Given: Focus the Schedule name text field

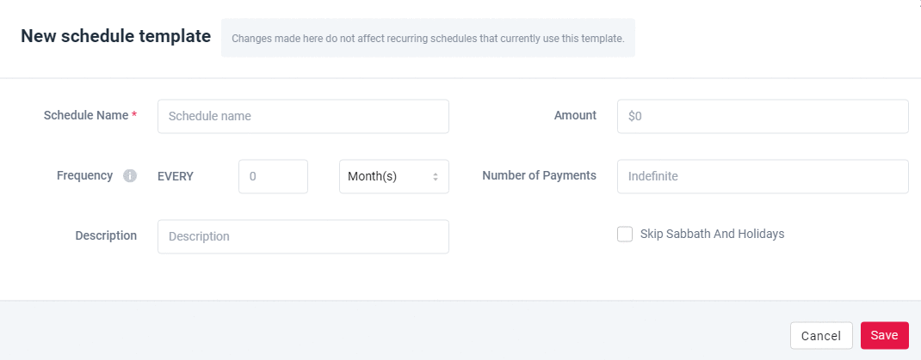Looking at the screenshot, I should tap(303, 116).
